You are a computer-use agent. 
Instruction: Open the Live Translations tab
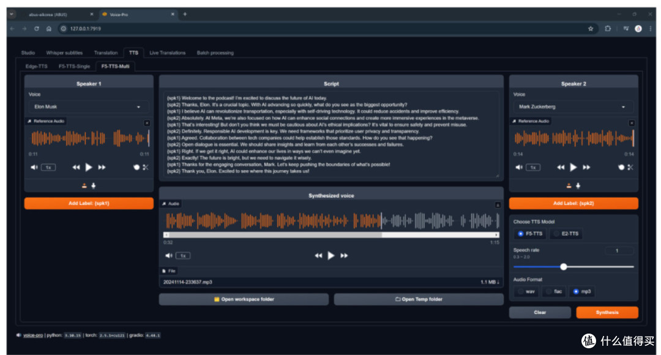[167, 53]
